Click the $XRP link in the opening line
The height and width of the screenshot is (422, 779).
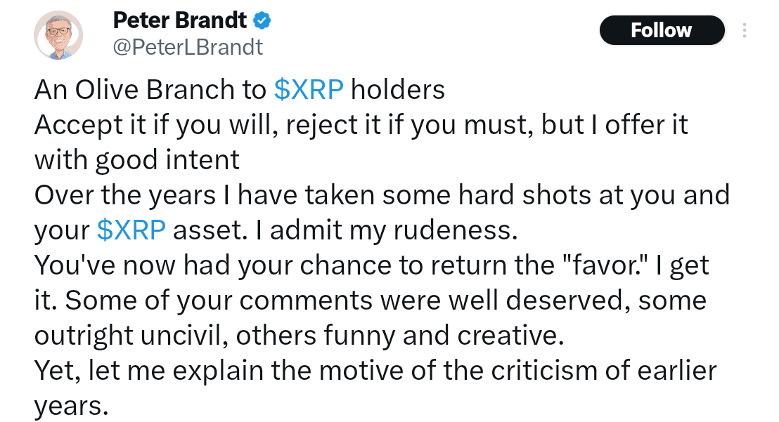pyautogui.click(x=308, y=89)
